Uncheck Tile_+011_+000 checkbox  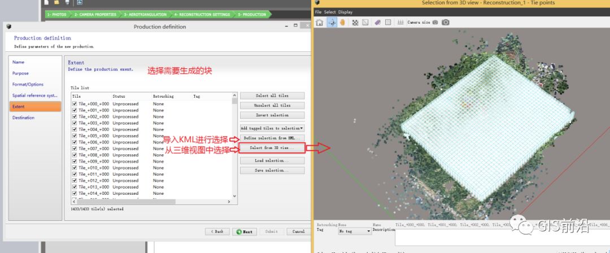[x=75, y=174]
